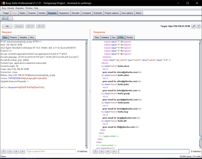
Task: Add request search option plus button
Action: 16,151
